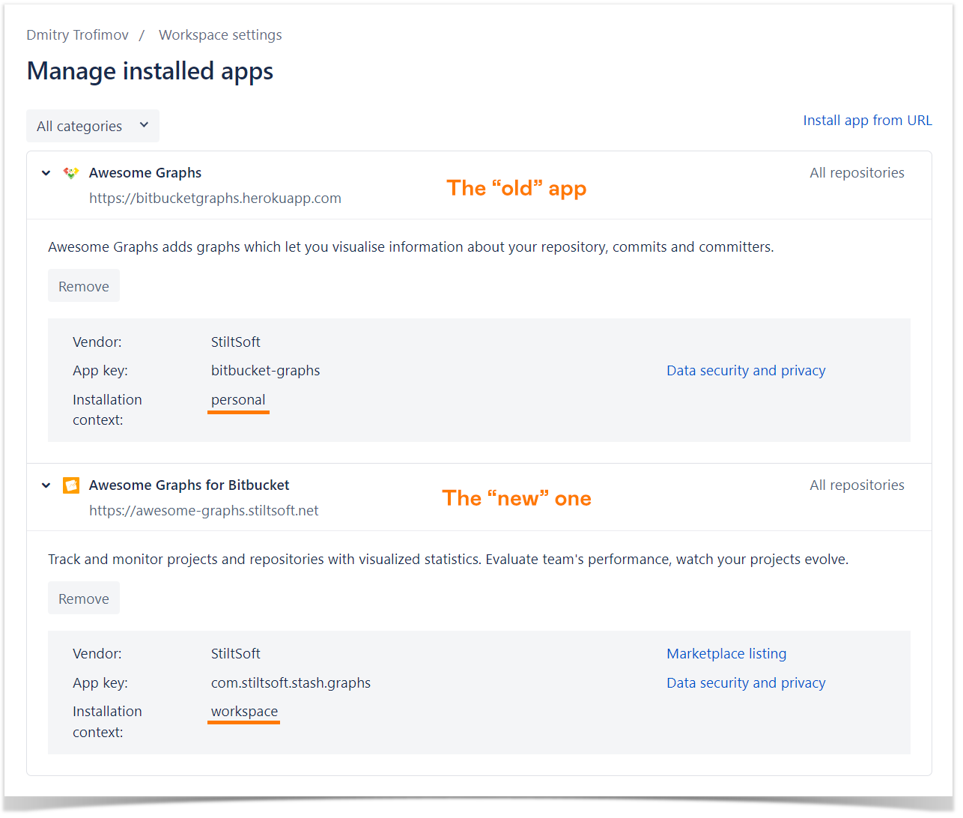Open Install app from URL link
This screenshot has height=818, width=963.
(867, 121)
